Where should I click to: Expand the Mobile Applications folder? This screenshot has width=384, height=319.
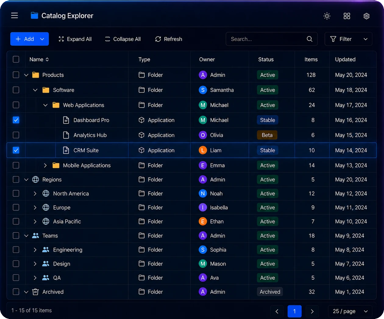point(45,165)
